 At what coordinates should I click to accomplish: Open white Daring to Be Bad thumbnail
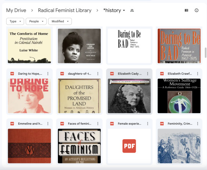129,46
